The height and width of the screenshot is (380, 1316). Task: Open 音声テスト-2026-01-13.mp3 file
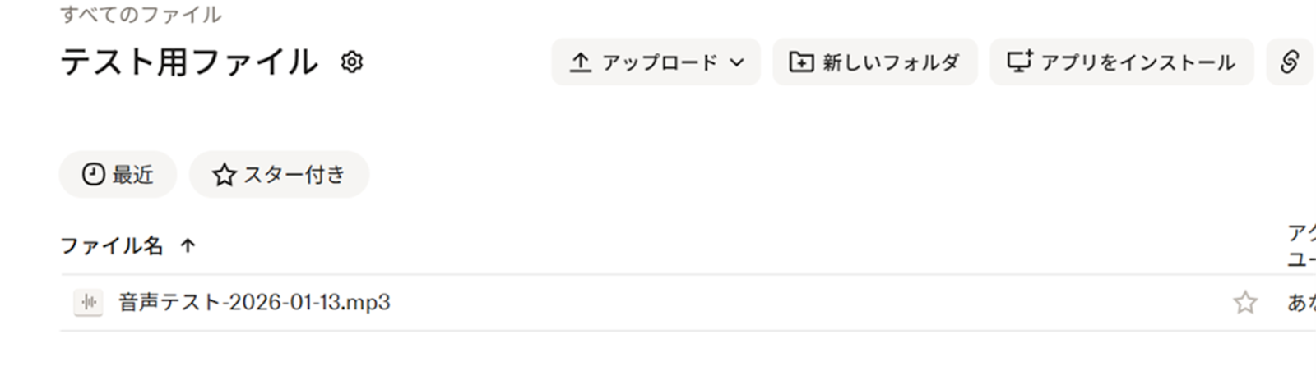tap(254, 303)
